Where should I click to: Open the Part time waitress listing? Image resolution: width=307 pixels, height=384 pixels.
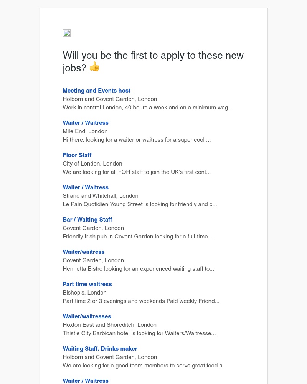click(x=87, y=284)
